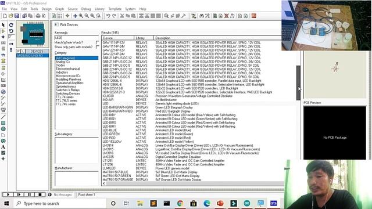Start simulation with the Play button

tap(8, 194)
